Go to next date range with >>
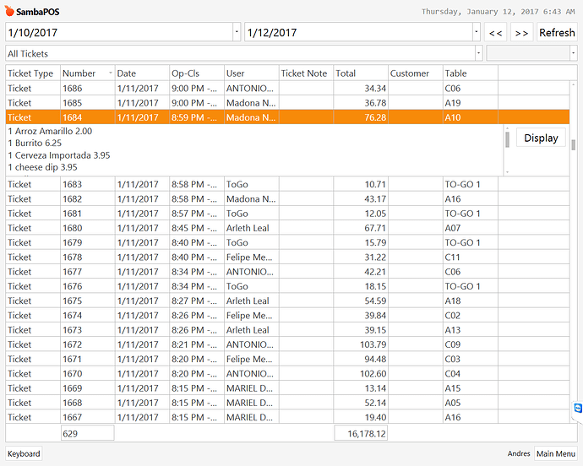This screenshot has height=466, width=583. click(x=521, y=32)
